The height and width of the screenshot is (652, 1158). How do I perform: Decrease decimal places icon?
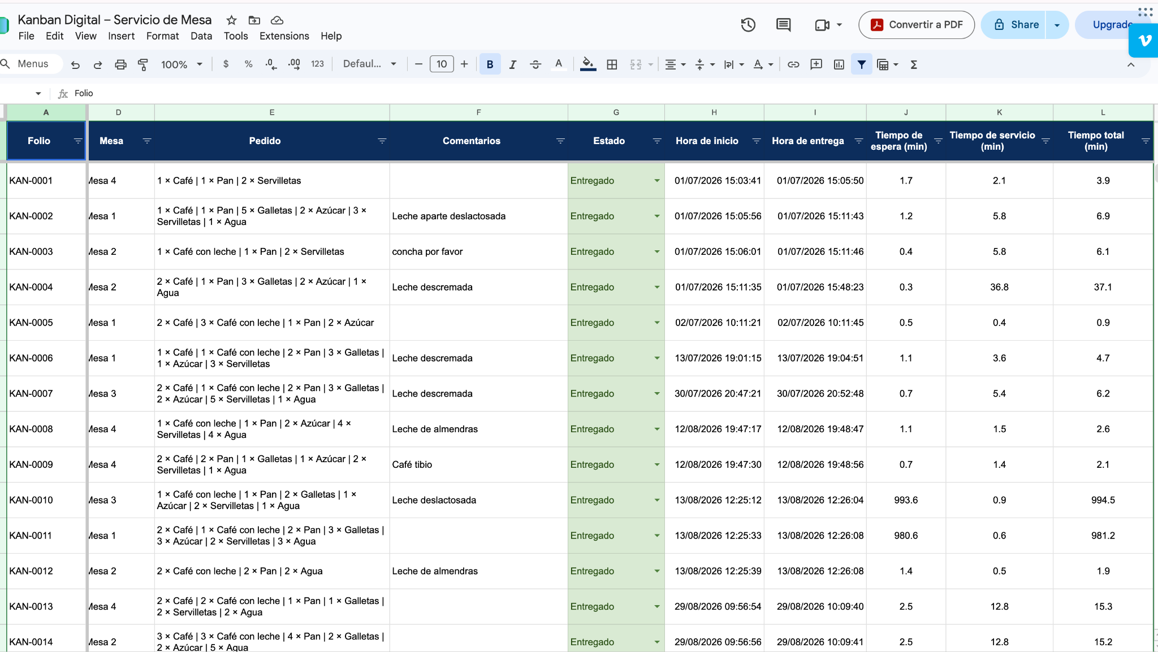(x=271, y=64)
